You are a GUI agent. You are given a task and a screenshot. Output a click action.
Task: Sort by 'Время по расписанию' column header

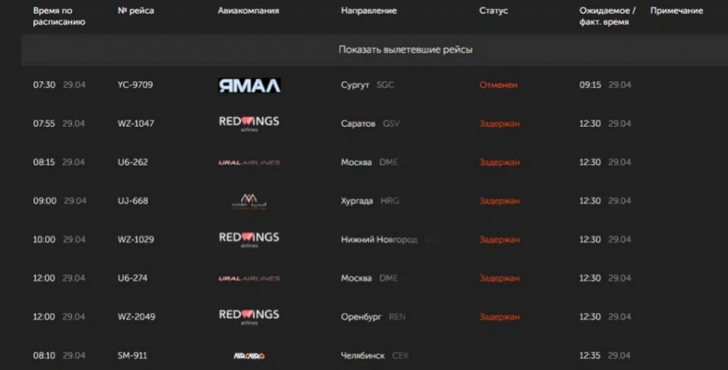[59, 16]
